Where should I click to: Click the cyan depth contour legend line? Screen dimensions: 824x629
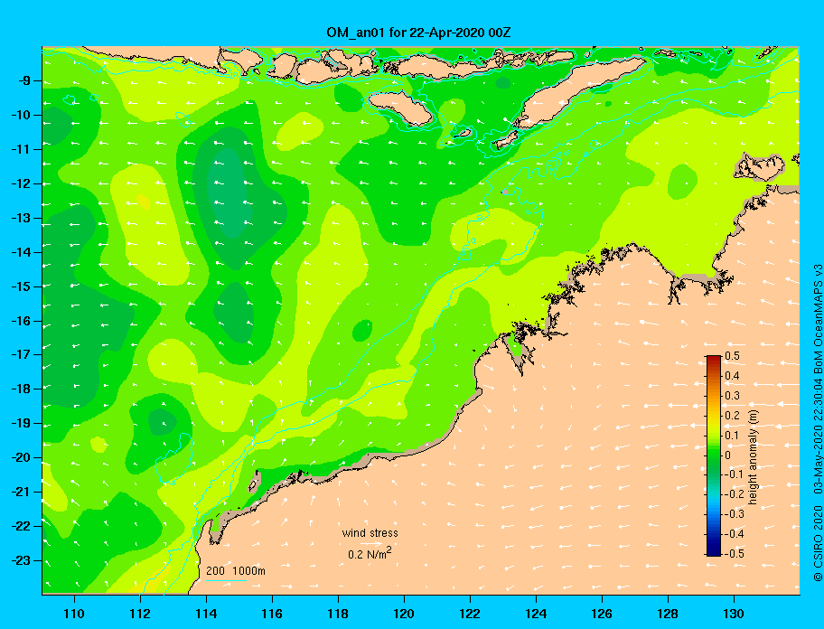pyautogui.click(x=226, y=580)
